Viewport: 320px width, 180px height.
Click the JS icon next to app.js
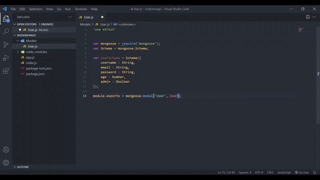tap(22, 57)
